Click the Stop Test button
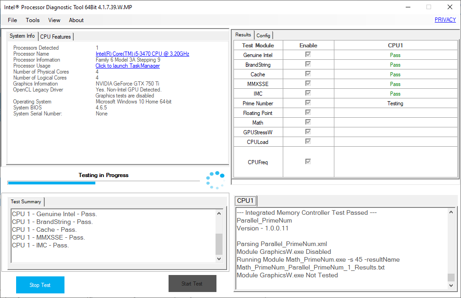The height and width of the screenshot is (298, 461). click(x=40, y=285)
